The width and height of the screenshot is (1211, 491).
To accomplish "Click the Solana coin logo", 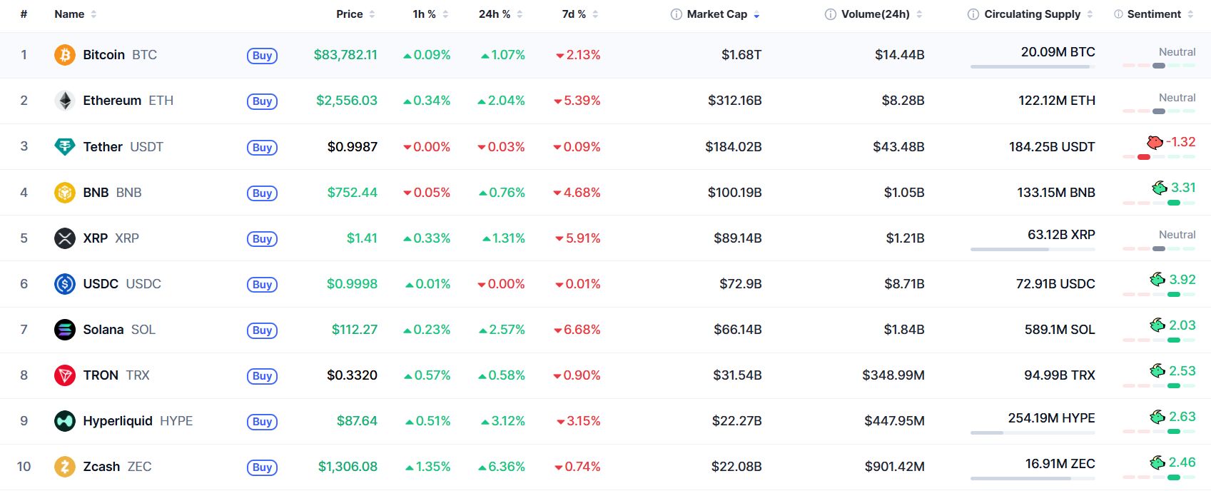I will 65,329.
